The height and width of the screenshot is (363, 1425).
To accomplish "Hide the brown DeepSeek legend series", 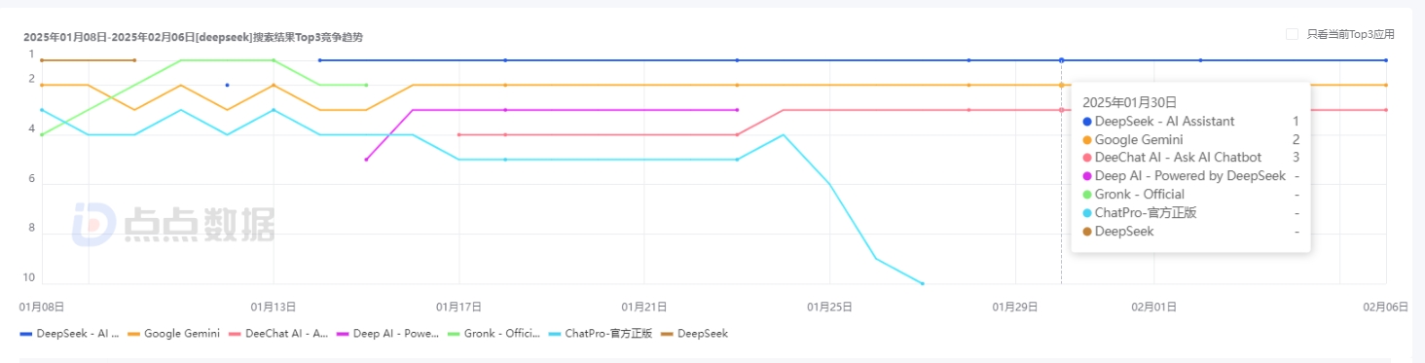I will (x=694, y=334).
